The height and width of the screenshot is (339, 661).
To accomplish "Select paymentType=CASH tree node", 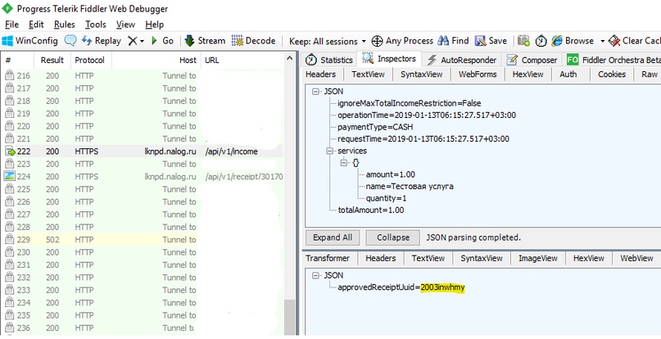I will 375,127.
